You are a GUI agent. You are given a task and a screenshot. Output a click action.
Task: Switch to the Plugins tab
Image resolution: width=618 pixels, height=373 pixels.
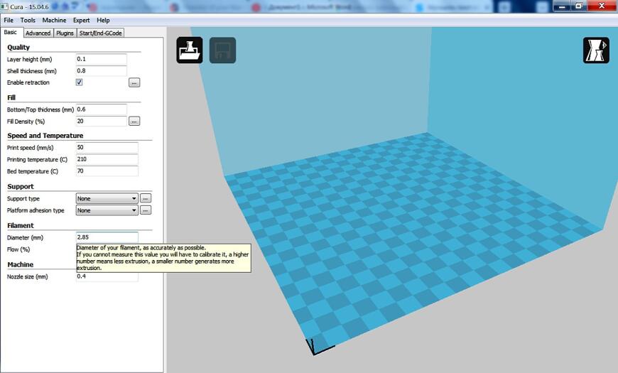[65, 33]
